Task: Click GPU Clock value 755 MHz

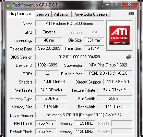Action: coord(46,123)
